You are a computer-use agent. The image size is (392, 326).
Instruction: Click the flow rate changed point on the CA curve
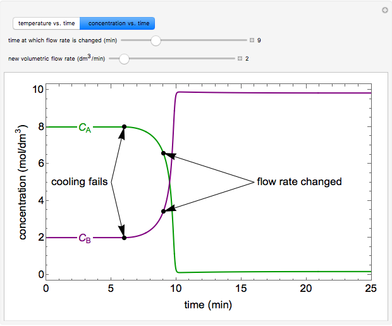(163, 154)
